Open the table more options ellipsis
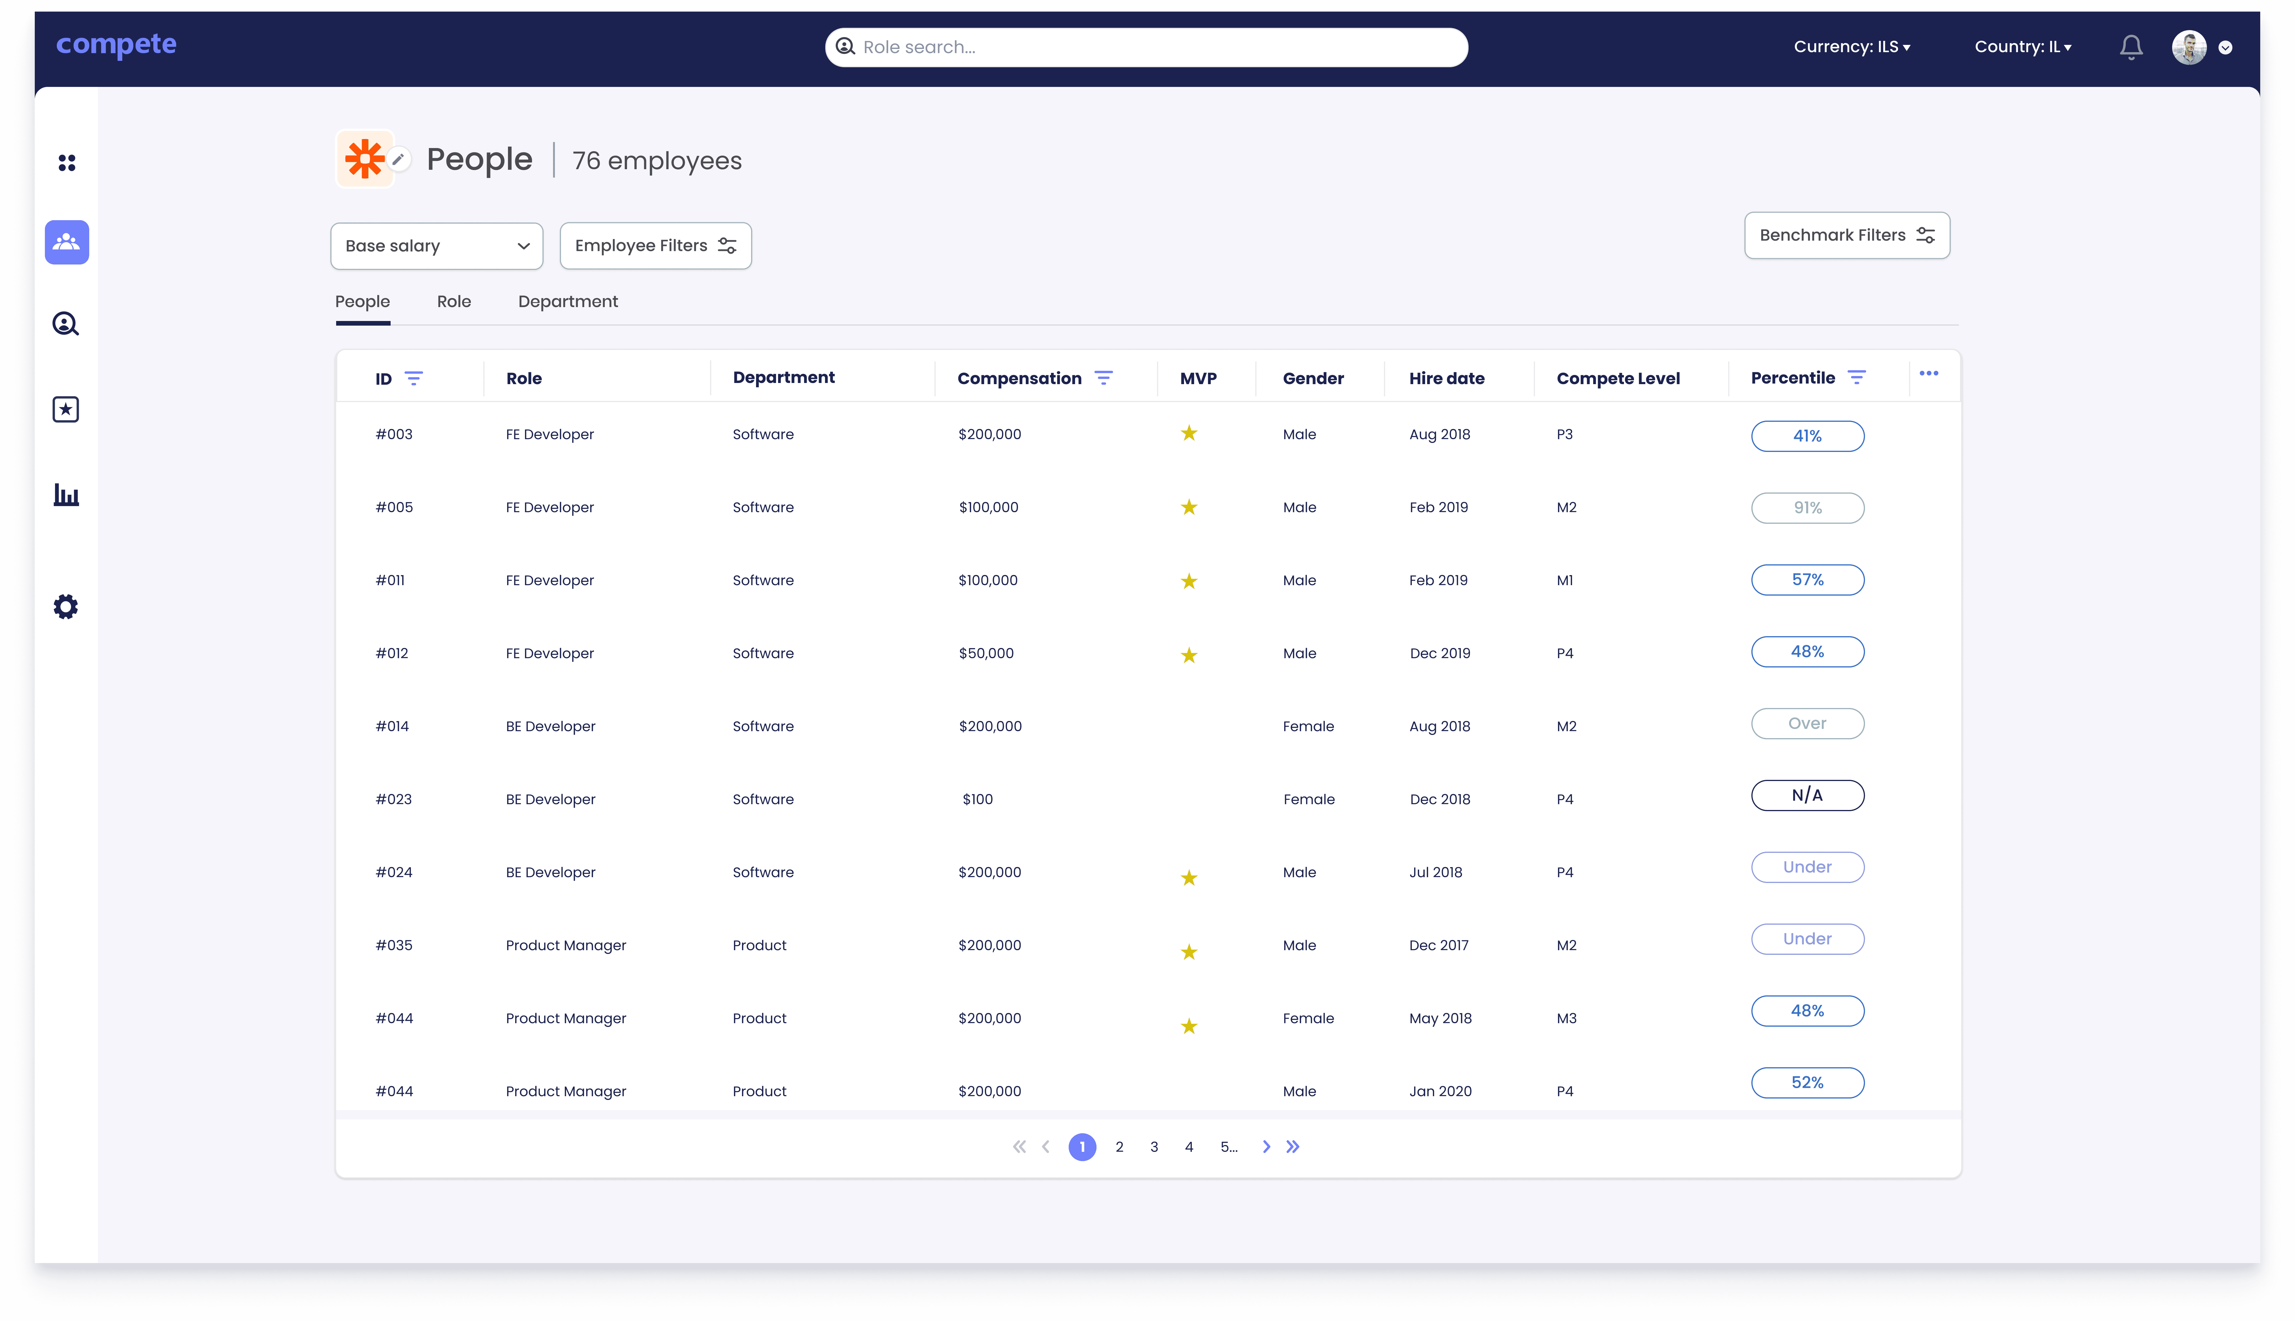The width and height of the screenshot is (2295, 1321). 1929,374
